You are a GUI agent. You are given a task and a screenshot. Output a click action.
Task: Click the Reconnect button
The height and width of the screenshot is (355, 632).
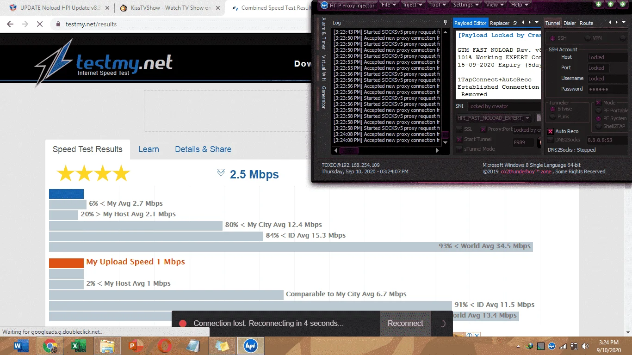pyautogui.click(x=405, y=324)
